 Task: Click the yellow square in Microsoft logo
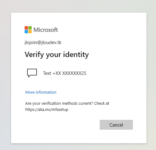[x=30, y=31]
